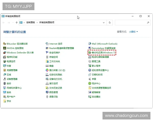Viewport: 153px width, 122px height.
Task: Open the recent locations dropdown arrow
Action: click(x=13, y=23)
